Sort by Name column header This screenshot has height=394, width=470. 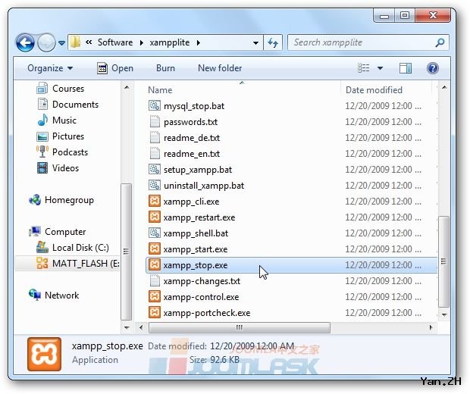click(160, 90)
